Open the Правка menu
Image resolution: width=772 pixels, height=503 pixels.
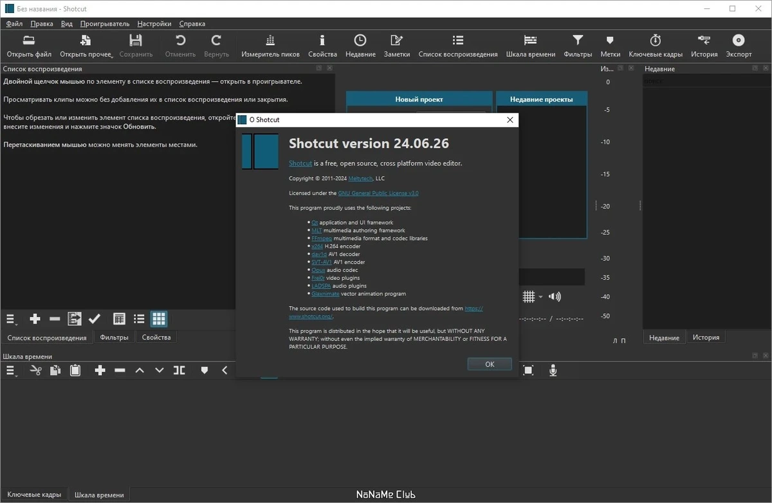point(42,24)
